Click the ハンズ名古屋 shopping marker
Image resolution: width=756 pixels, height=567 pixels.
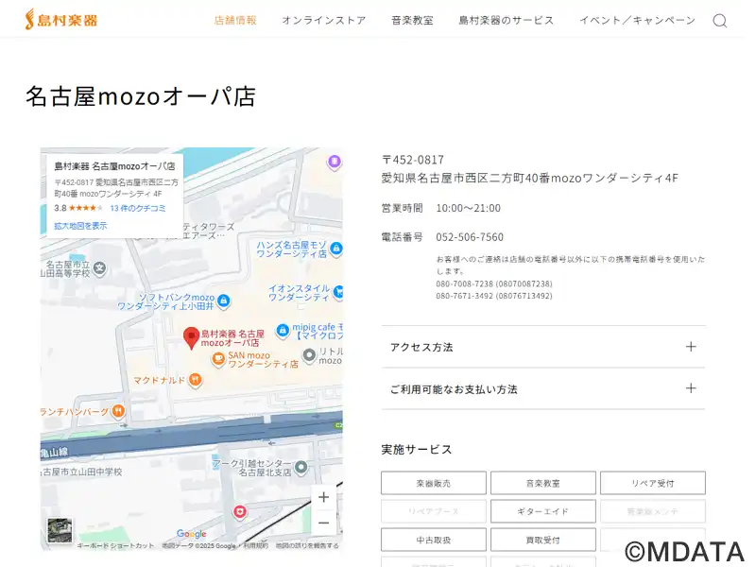(x=336, y=249)
